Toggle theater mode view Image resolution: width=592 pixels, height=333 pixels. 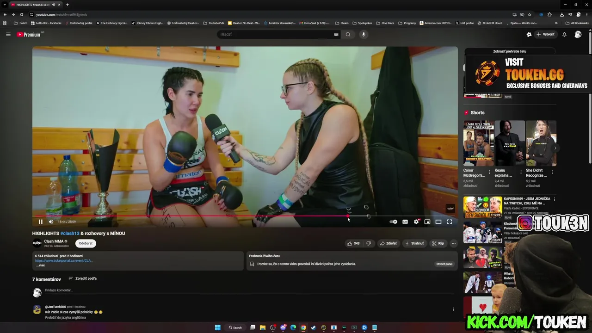[x=438, y=222]
